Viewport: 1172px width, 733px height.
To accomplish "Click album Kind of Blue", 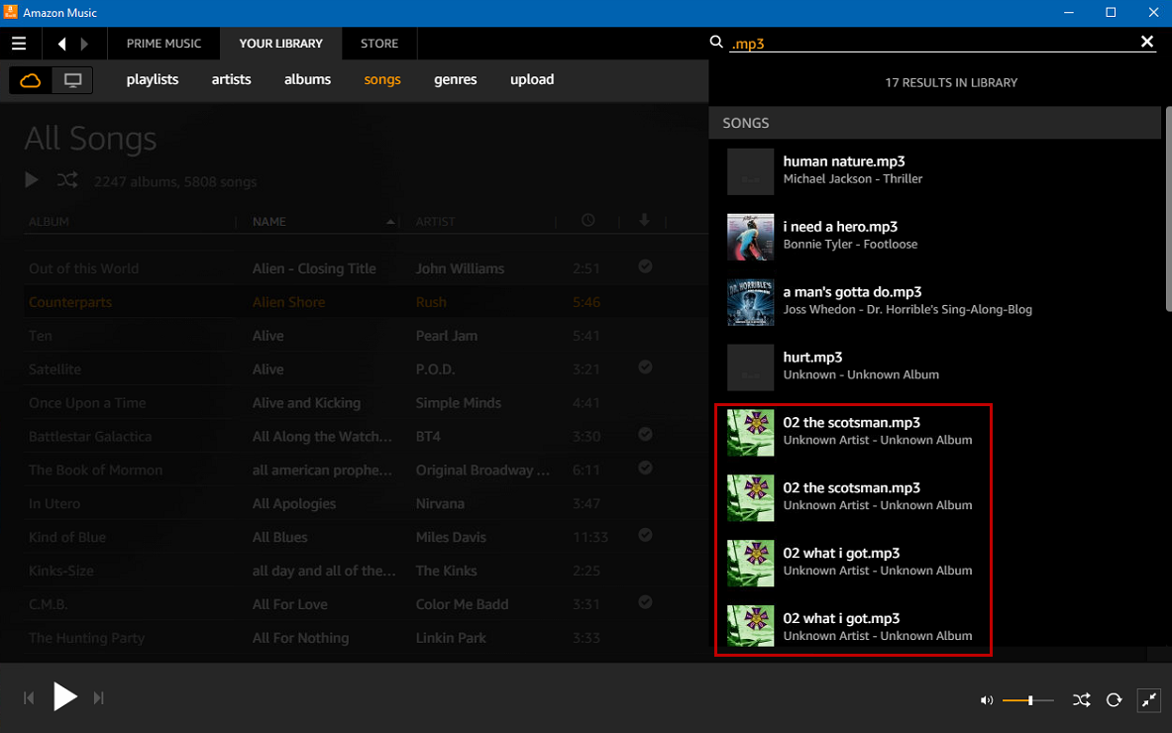I will [x=67, y=537].
